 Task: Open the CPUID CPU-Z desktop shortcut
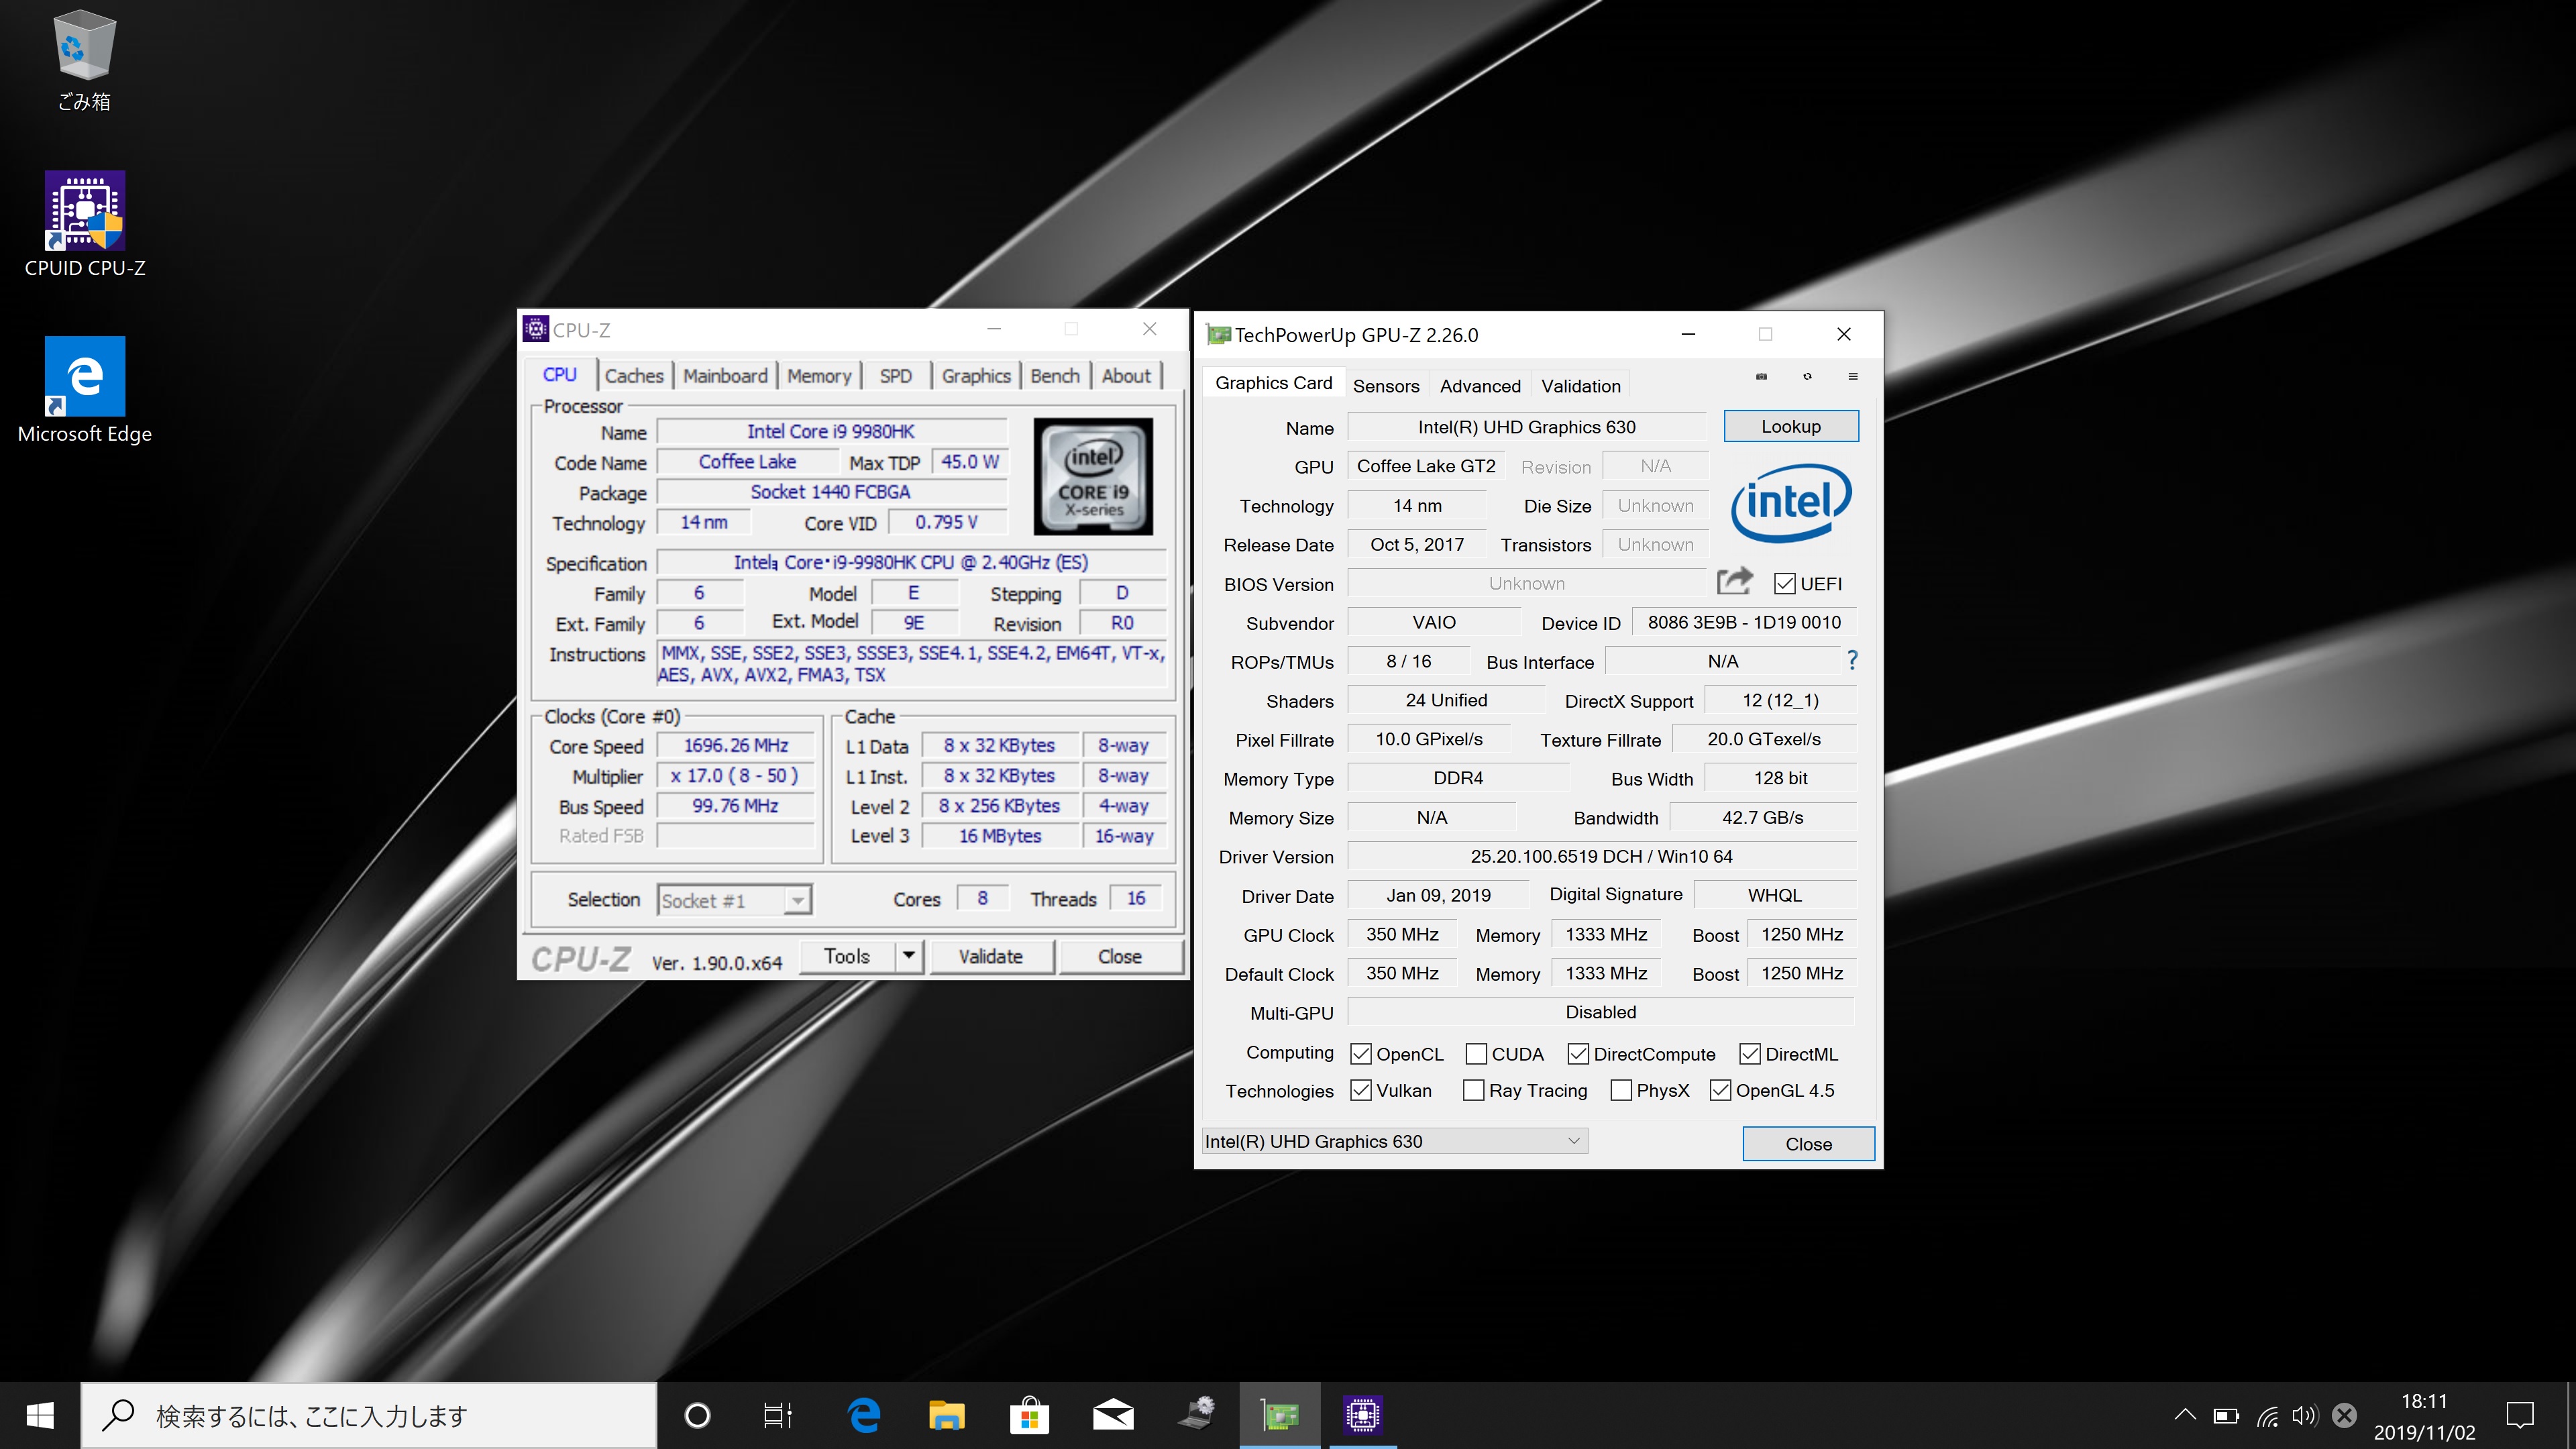[85, 225]
